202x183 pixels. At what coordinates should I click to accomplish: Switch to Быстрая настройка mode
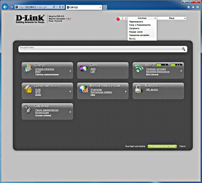[135, 146]
